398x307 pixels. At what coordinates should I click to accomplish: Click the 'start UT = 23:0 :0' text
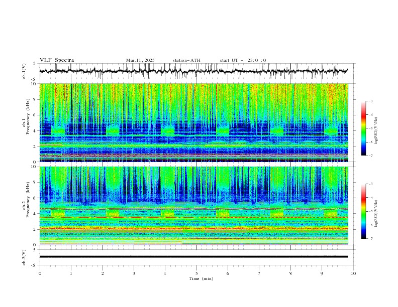pyautogui.click(x=243, y=60)
